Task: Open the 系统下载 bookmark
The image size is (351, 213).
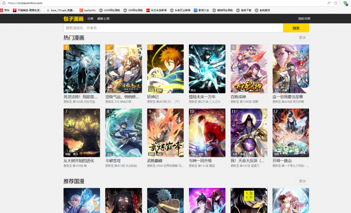Action: point(244,10)
